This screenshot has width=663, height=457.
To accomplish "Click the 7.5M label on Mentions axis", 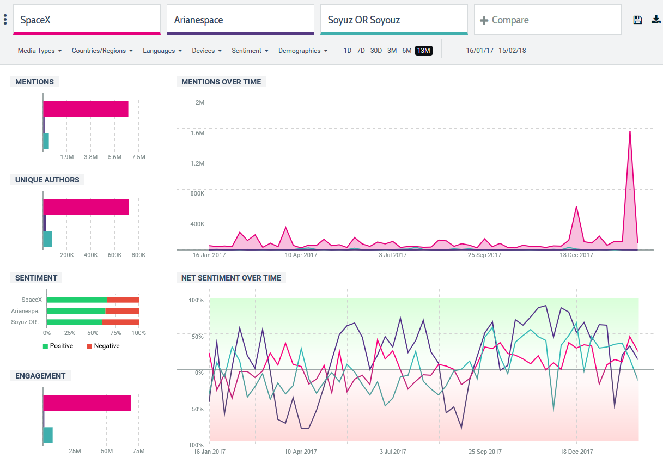I will click(x=138, y=157).
